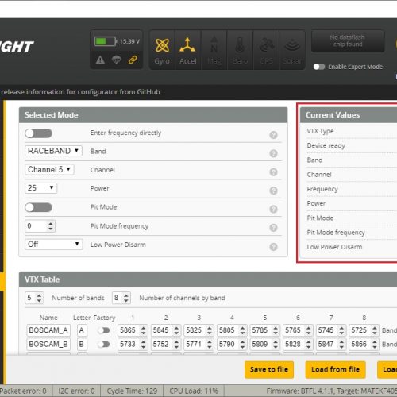Toggle Enter frequency directly switch
The width and height of the screenshot is (397, 397).
point(39,133)
